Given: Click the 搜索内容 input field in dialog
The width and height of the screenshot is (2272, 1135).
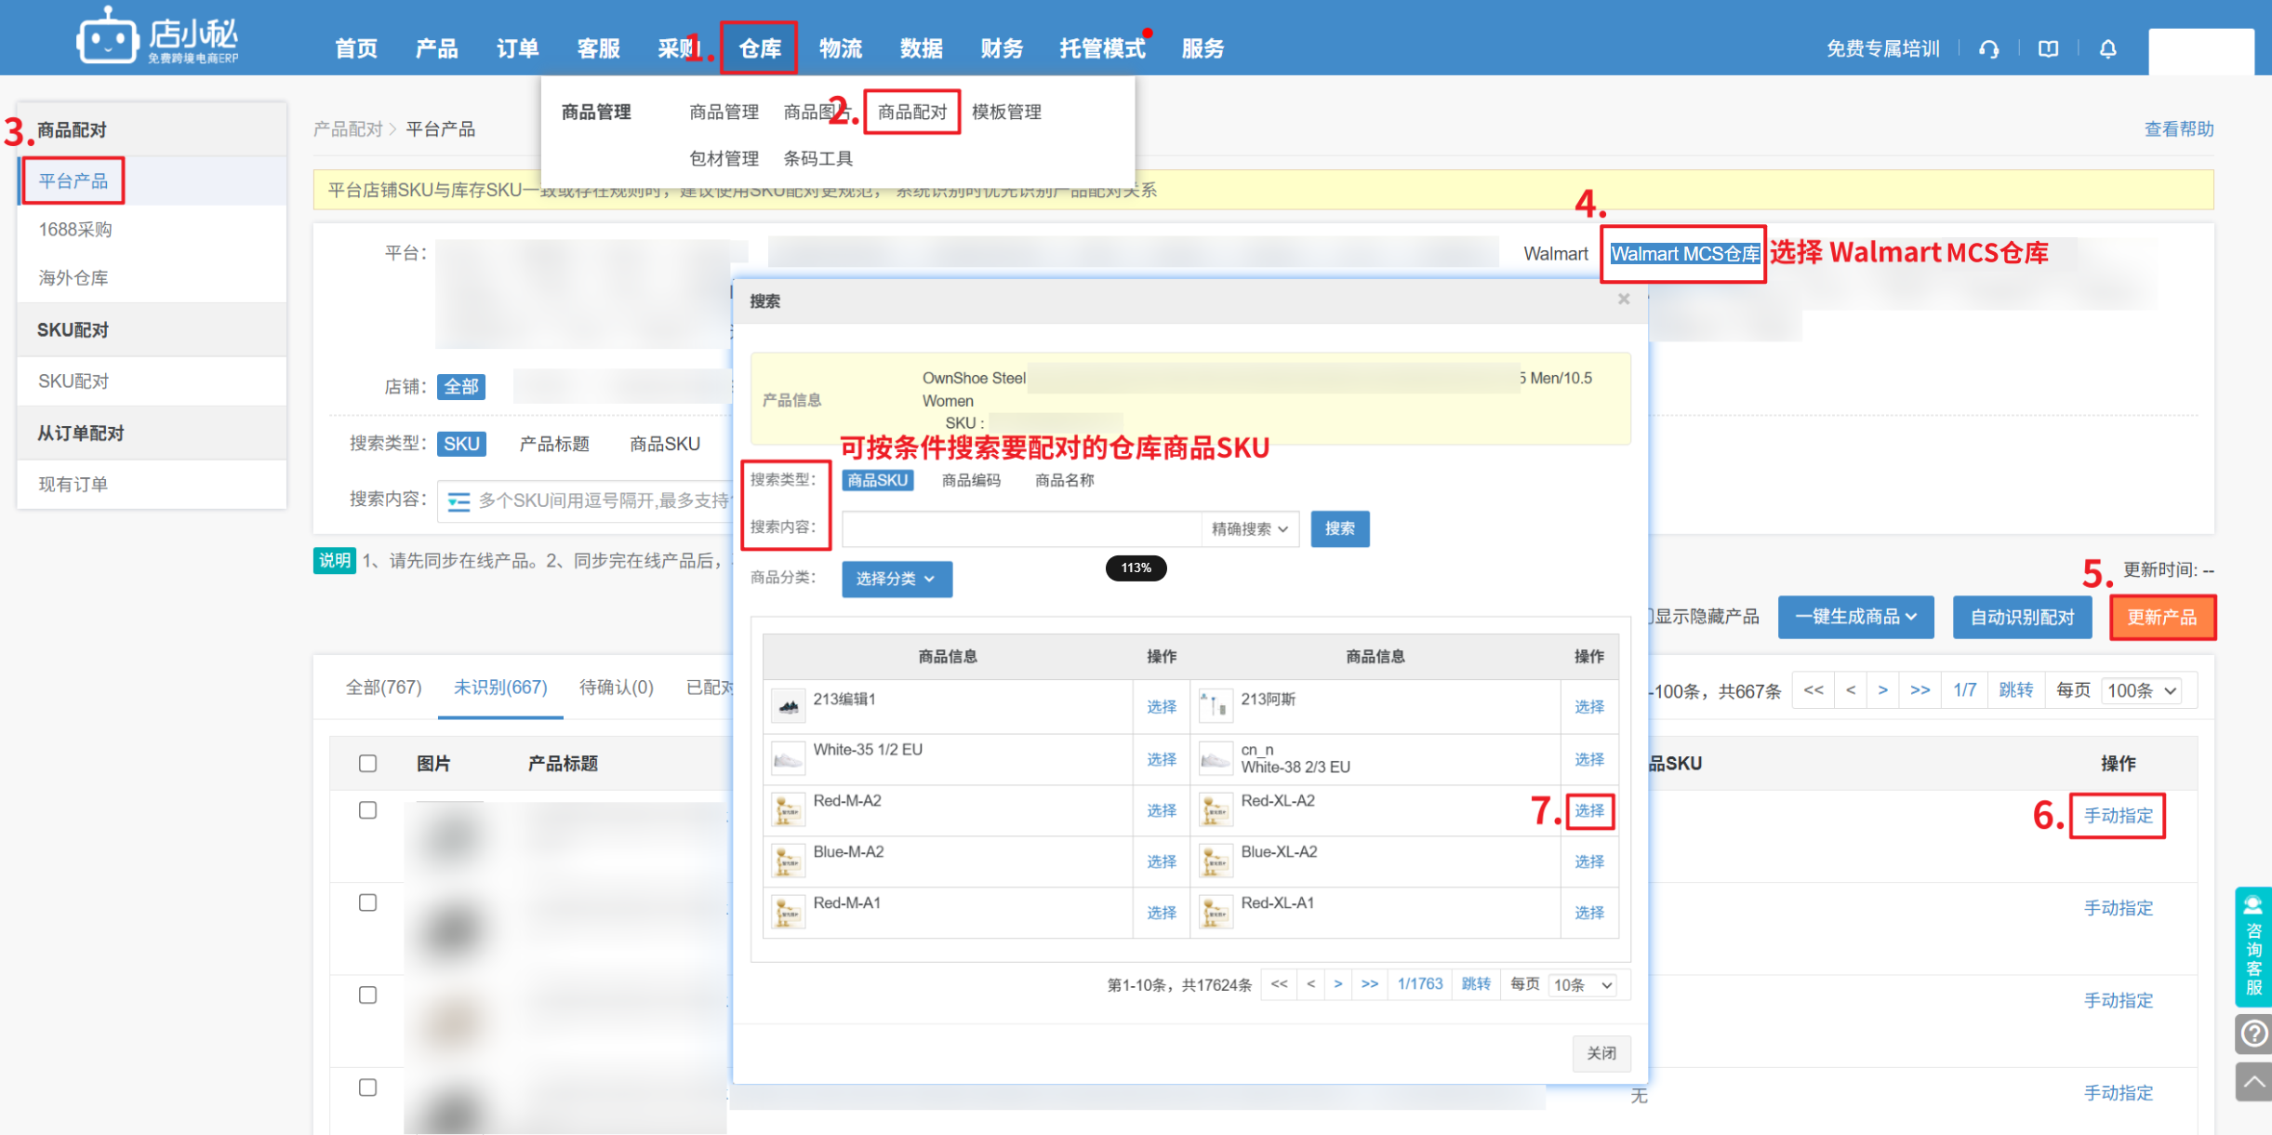Looking at the screenshot, I should [x=1020, y=529].
